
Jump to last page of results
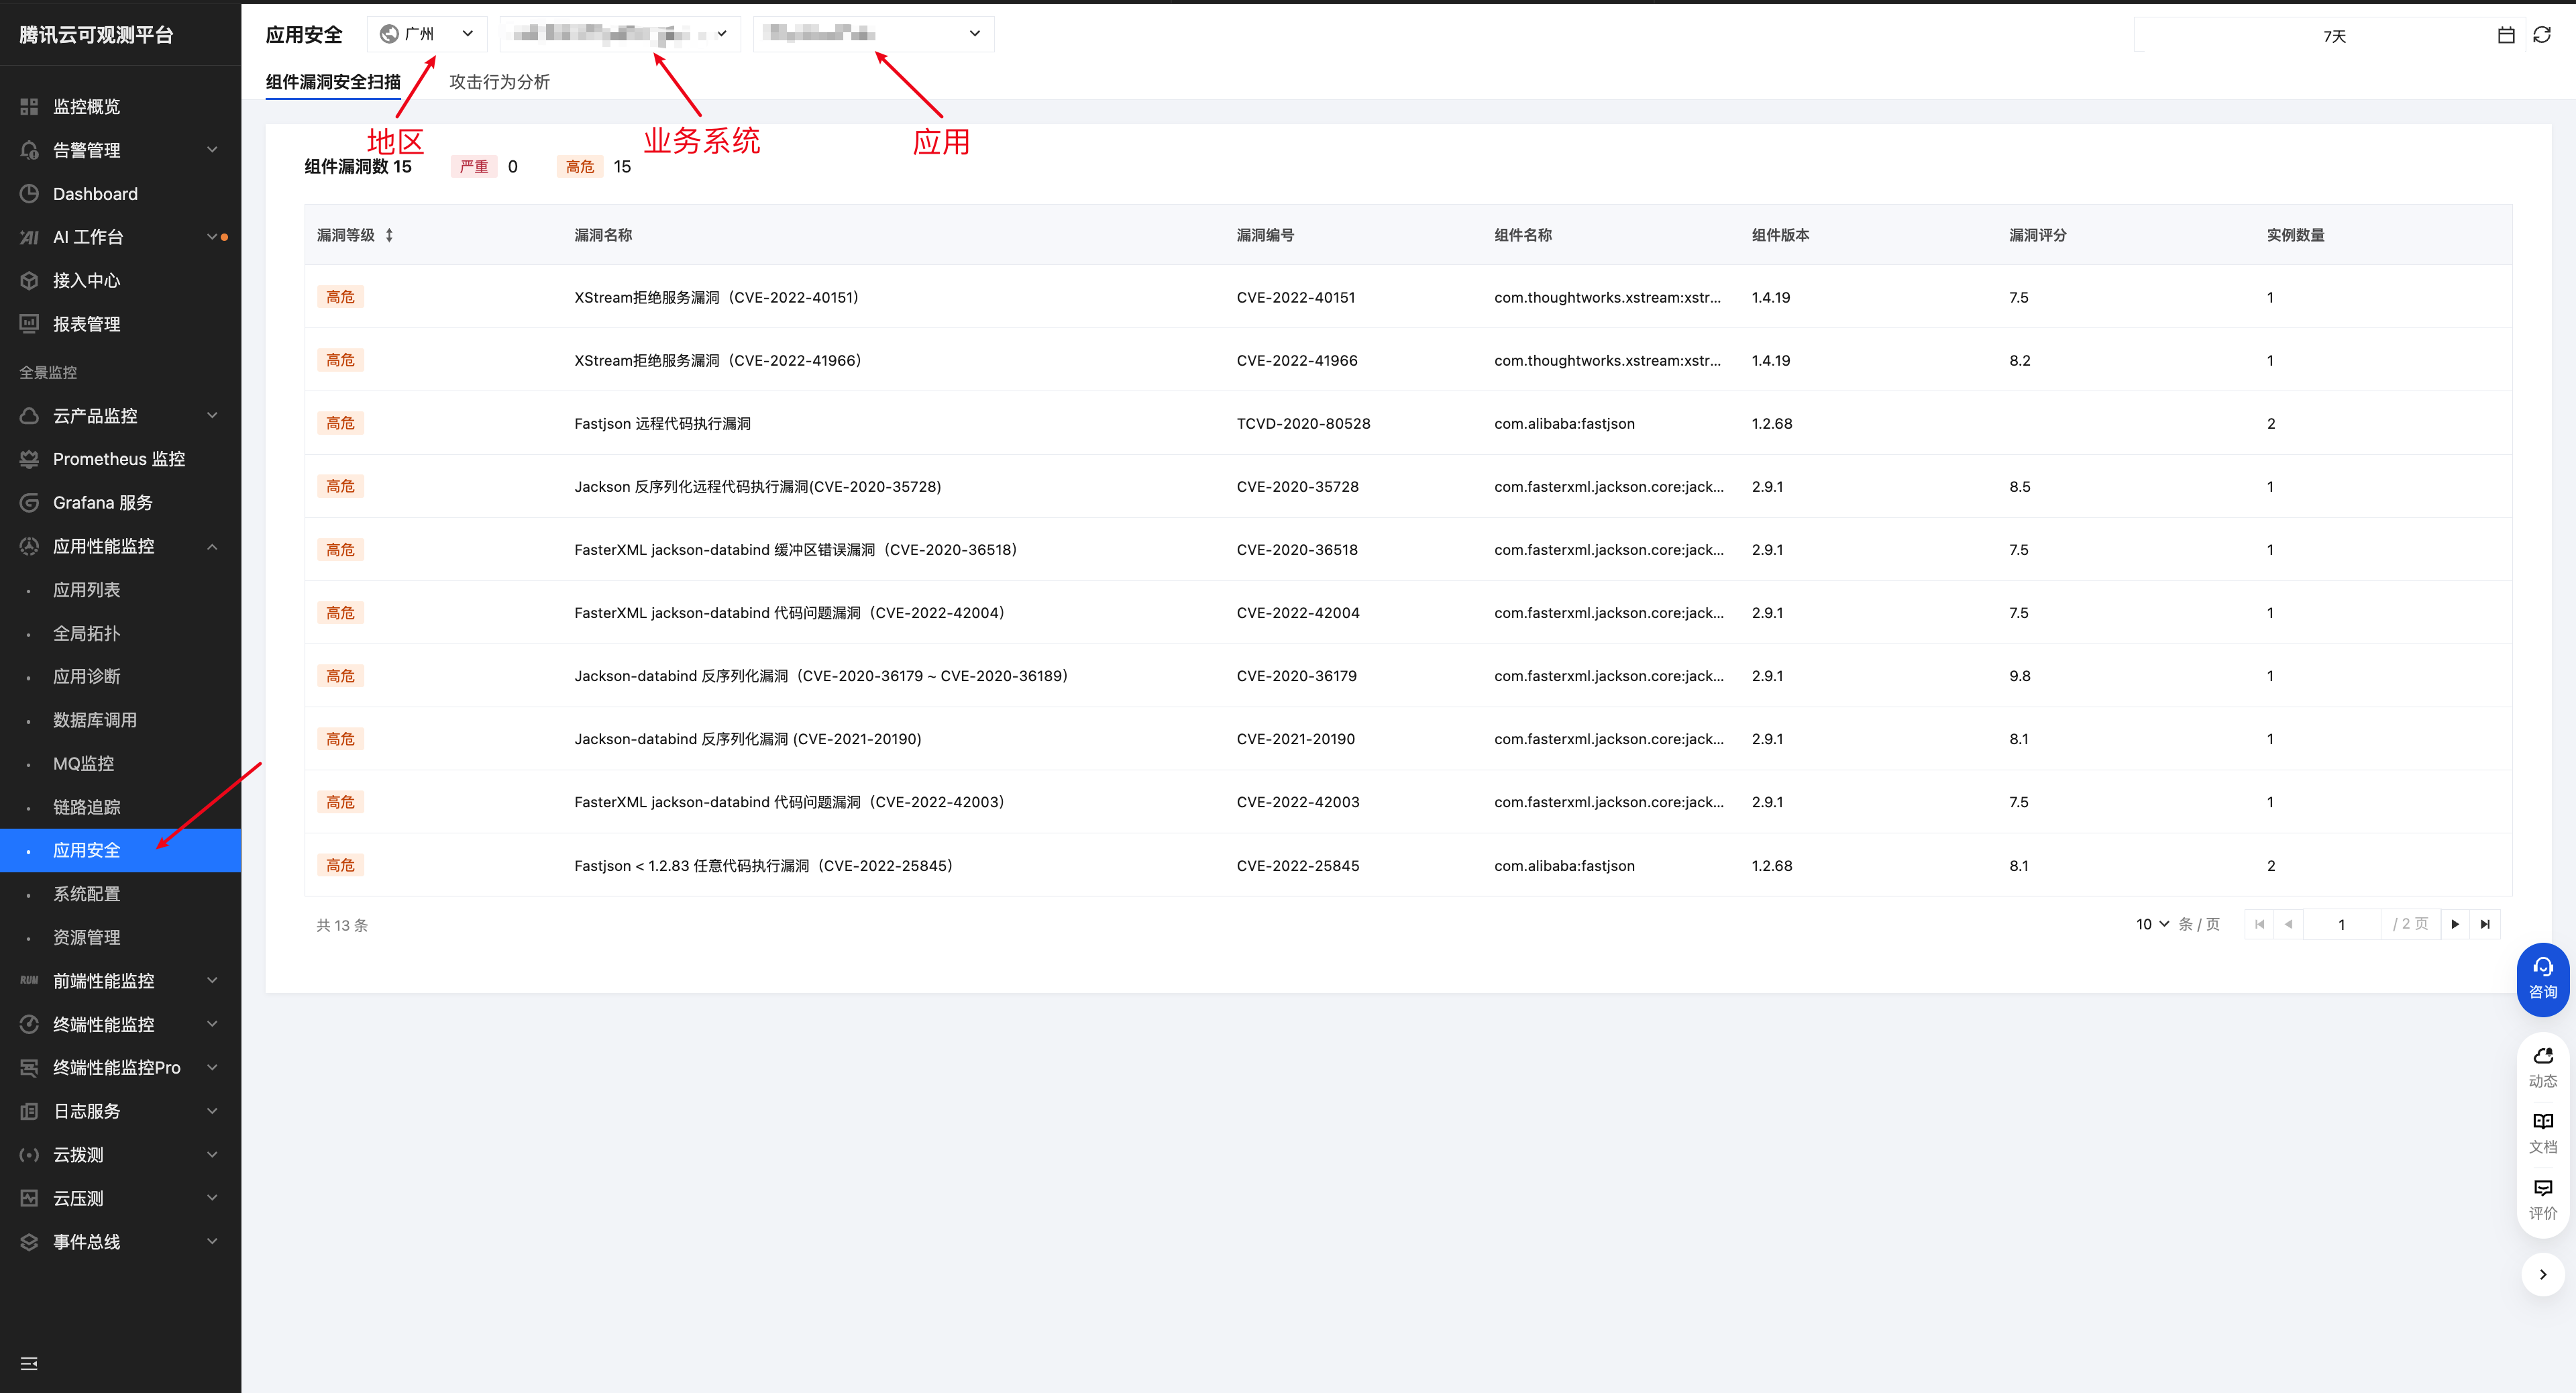[x=2485, y=924]
